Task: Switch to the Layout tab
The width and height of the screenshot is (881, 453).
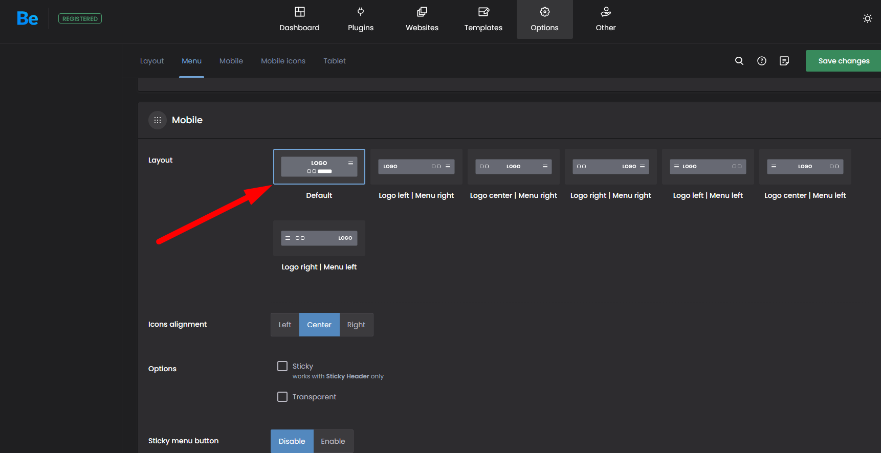Action: coord(152,61)
